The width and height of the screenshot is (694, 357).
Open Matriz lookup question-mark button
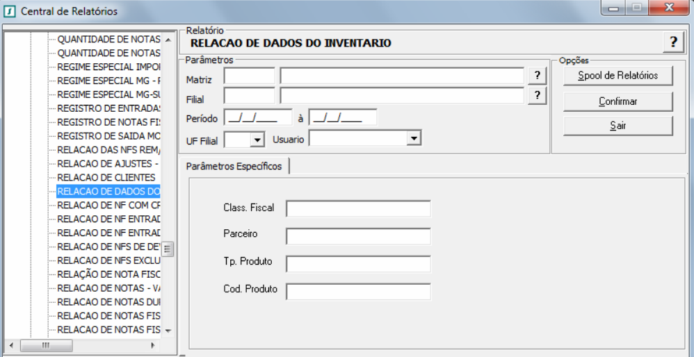pos(537,76)
